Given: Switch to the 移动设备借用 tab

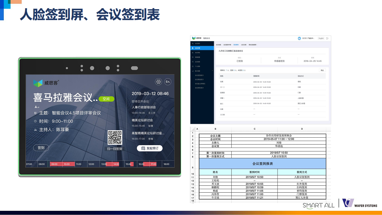Looking at the screenshot, I should click(x=253, y=45).
